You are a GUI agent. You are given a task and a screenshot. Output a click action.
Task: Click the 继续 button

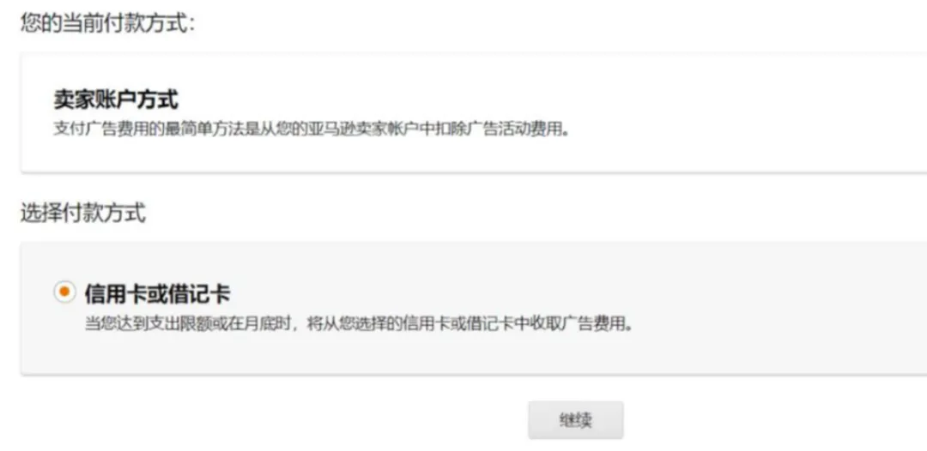pyautogui.click(x=575, y=420)
